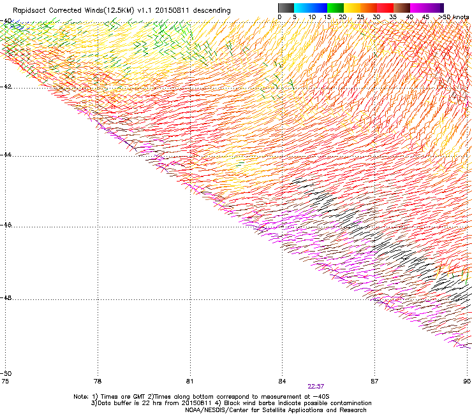This screenshot has width=472, height=414.
Task: Click the cyan-blue 5-15 knots color segment
Action: click(x=311, y=8)
